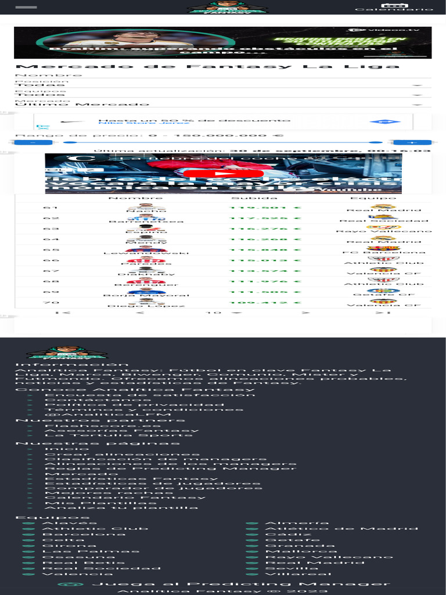
Task: Open La Tertulia Sports link
Action: coord(118,435)
